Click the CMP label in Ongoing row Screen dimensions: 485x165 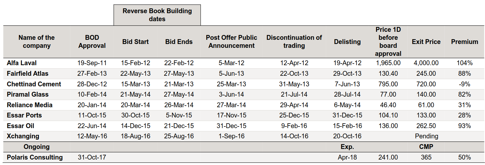point(426,147)
